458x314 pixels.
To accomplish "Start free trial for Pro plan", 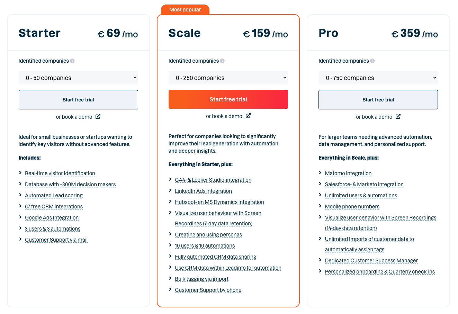I will 378,100.
